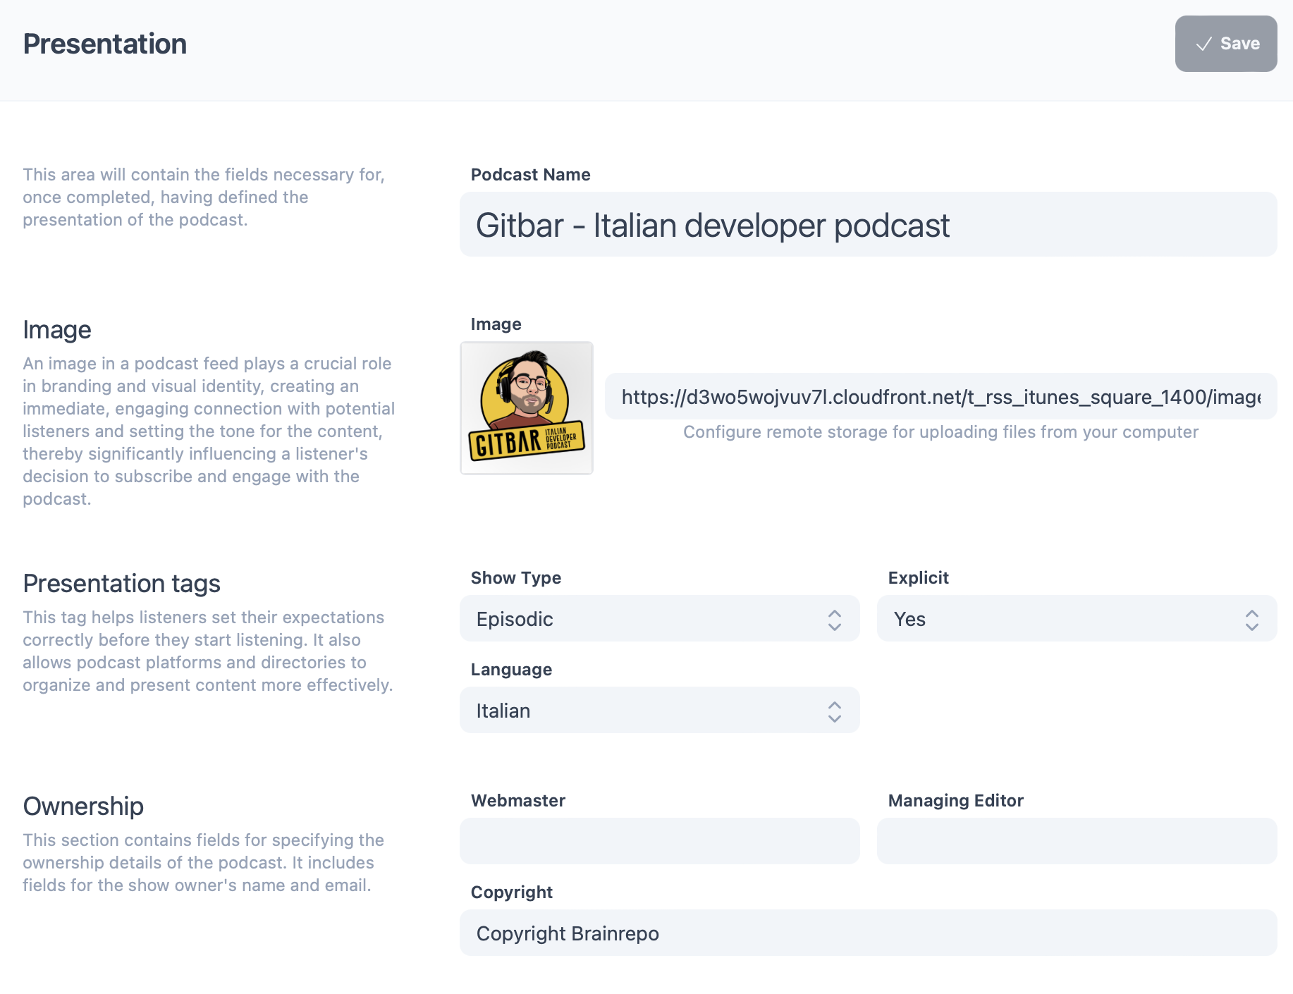Click the Explicit label
Viewport: 1293px width, 994px height.
coord(918,578)
